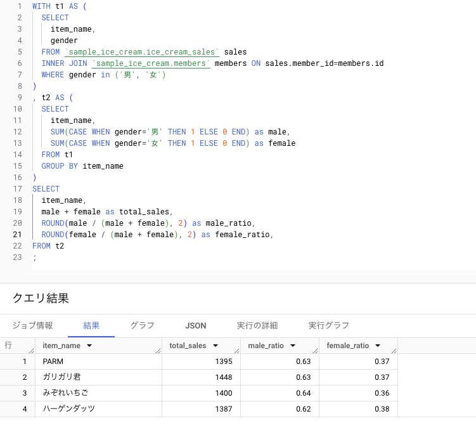Click the クエリ結果 heading

[x=41, y=298]
